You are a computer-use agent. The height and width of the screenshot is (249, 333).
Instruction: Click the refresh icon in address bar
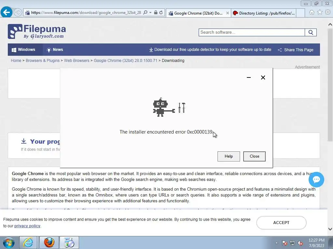coord(161,13)
